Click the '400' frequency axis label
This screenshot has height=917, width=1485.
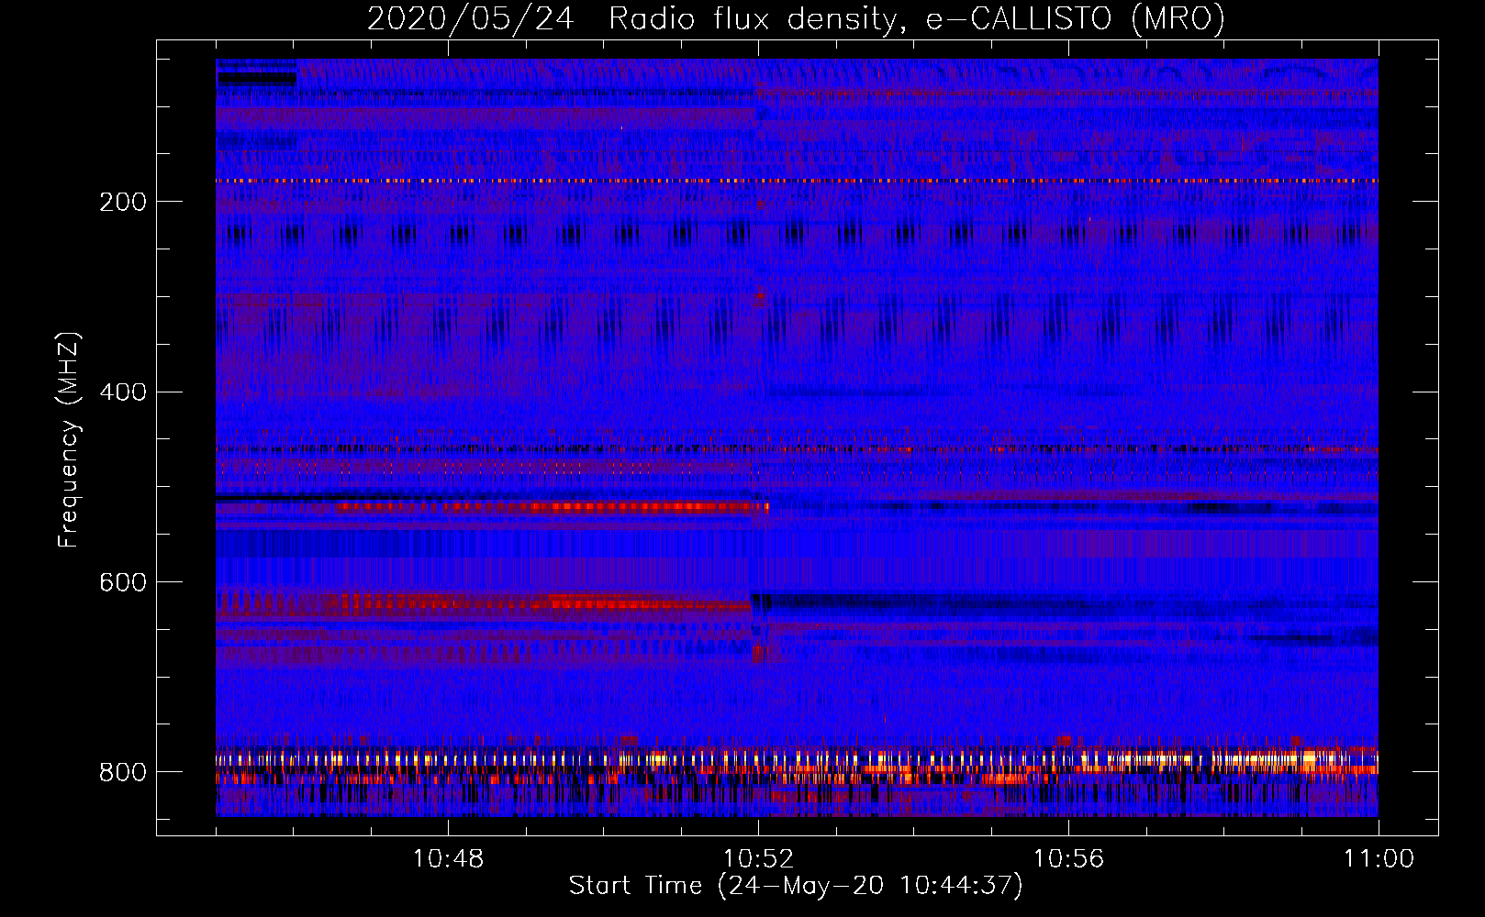(x=123, y=392)
